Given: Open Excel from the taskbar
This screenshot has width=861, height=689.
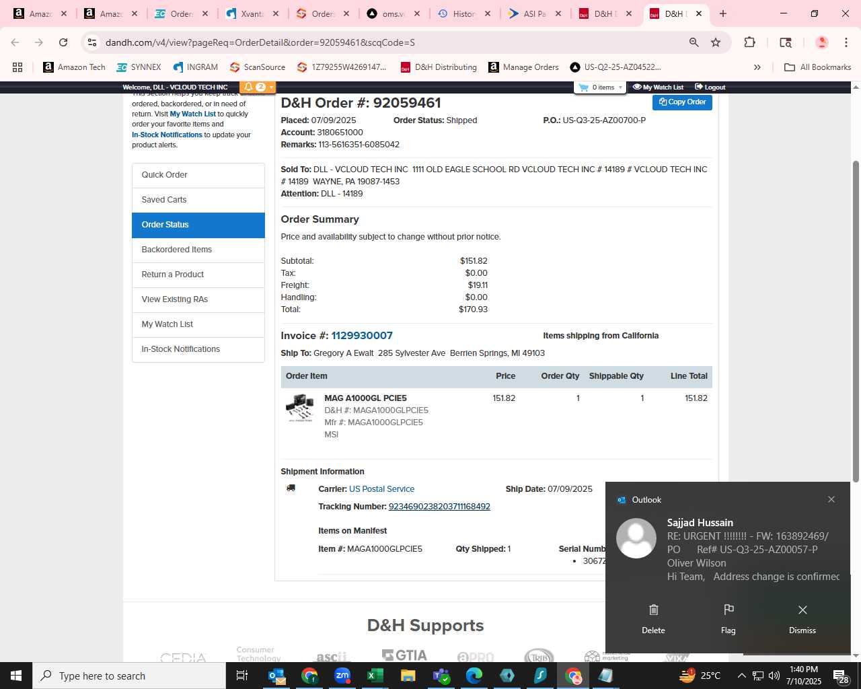Looking at the screenshot, I should 375,676.
